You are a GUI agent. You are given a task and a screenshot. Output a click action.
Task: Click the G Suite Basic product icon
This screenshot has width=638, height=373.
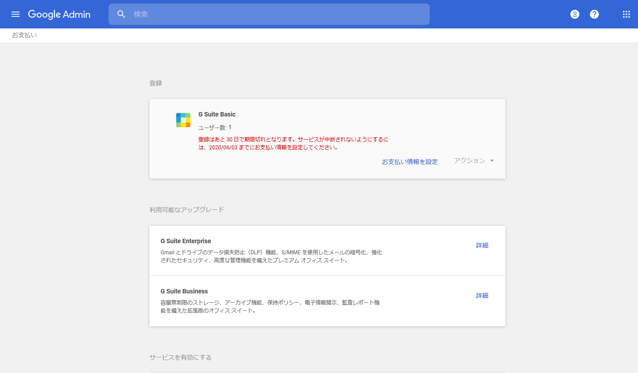click(x=183, y=120)
